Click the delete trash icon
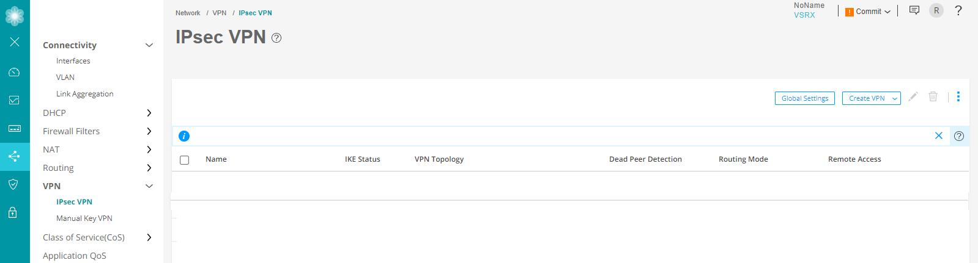 coord(933,96)
